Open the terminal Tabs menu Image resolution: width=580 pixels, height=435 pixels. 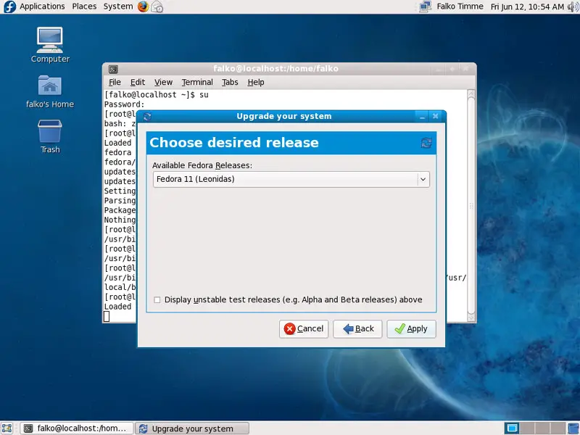click(230, 82)
